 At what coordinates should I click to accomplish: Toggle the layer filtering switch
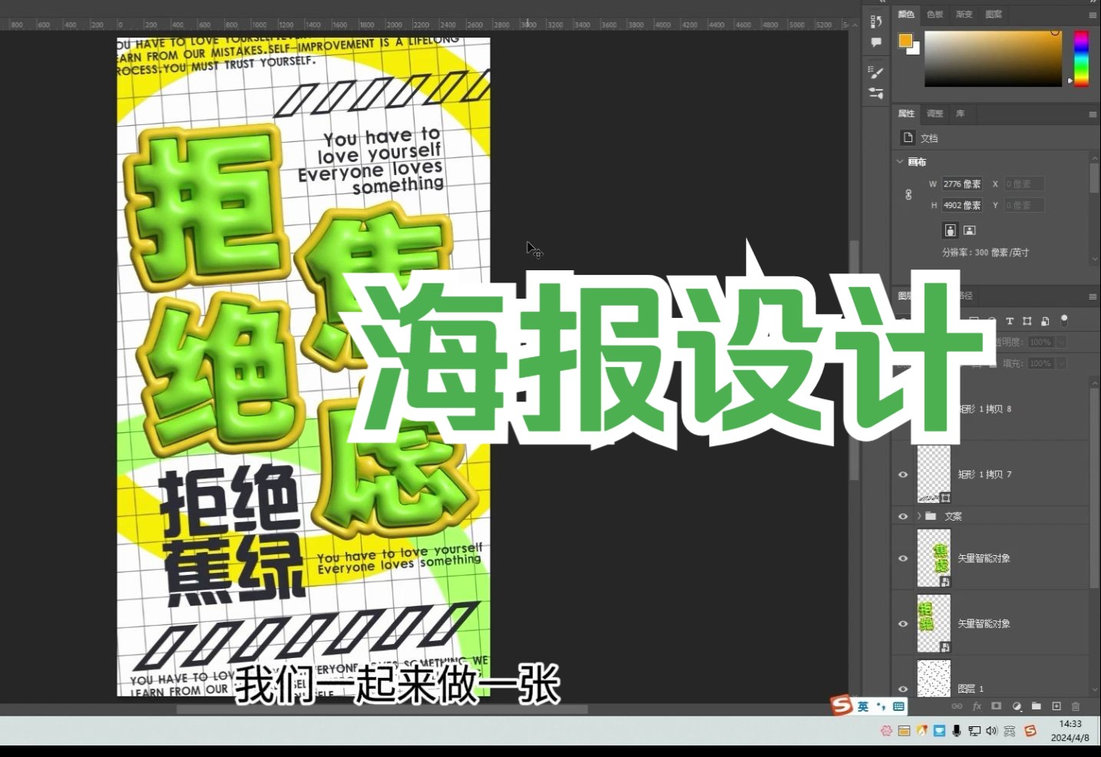tap(1064, 320)
